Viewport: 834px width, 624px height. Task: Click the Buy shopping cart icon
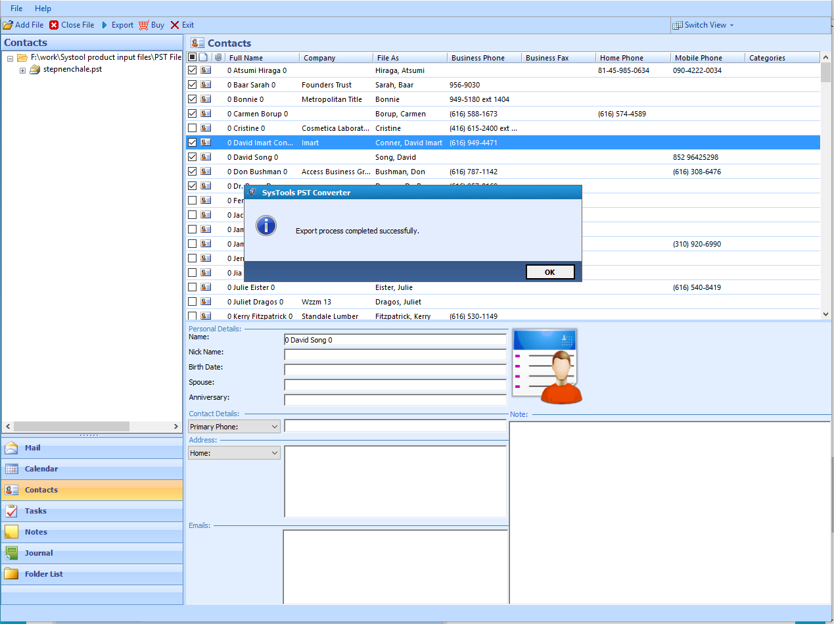point(144,25)
